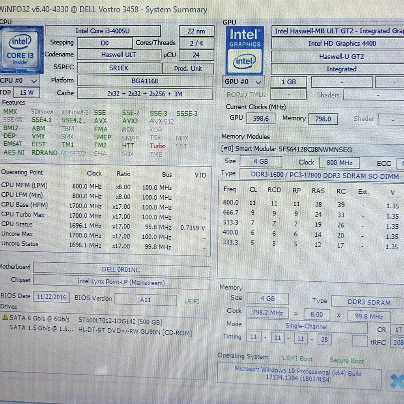The image size is (404, 404).
Task: Click the DDR3-1600 / PC3-12800 type field
Action: click(x=322, y=175)
